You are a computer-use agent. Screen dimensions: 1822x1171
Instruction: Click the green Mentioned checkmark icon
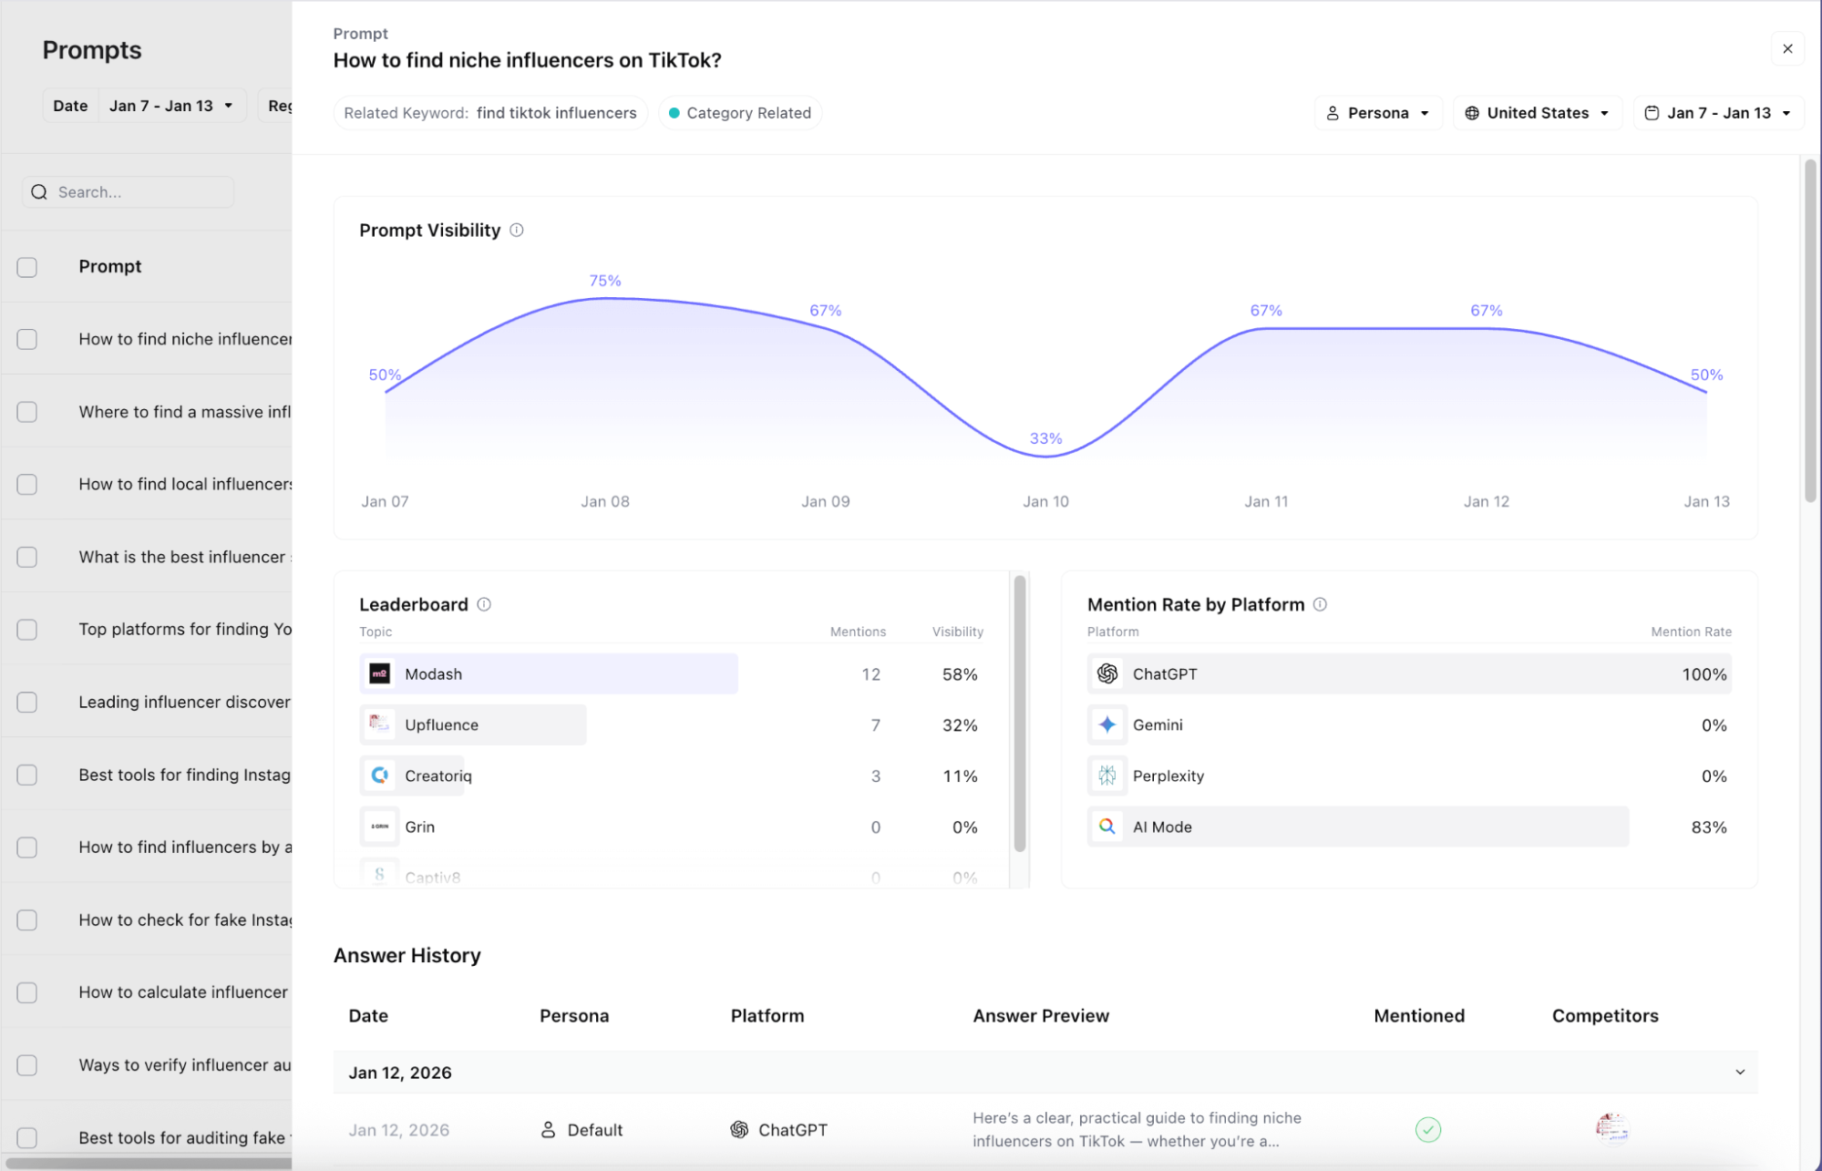[1427, 1130]
